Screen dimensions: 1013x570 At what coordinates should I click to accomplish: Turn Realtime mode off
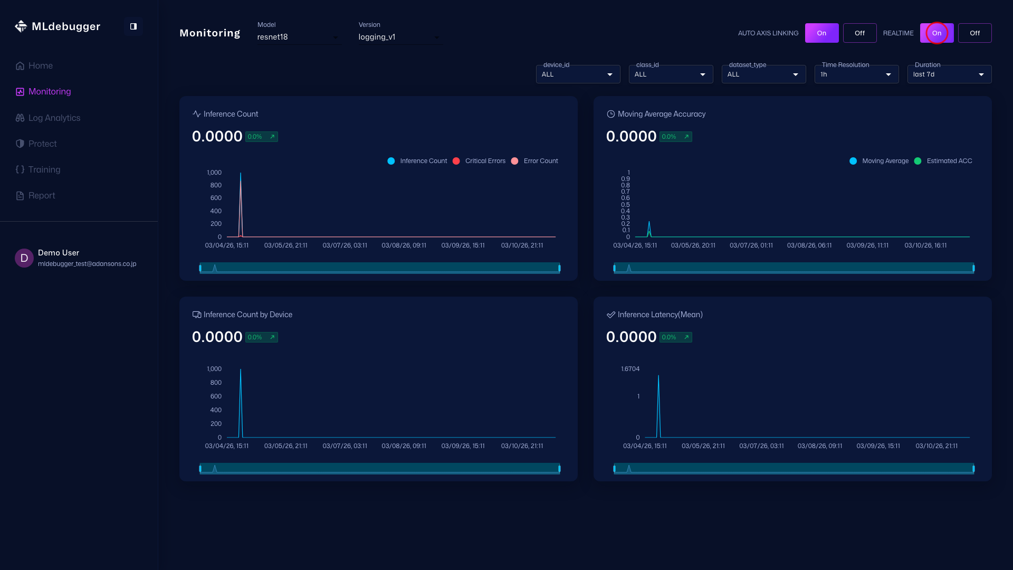pos(974,33)
